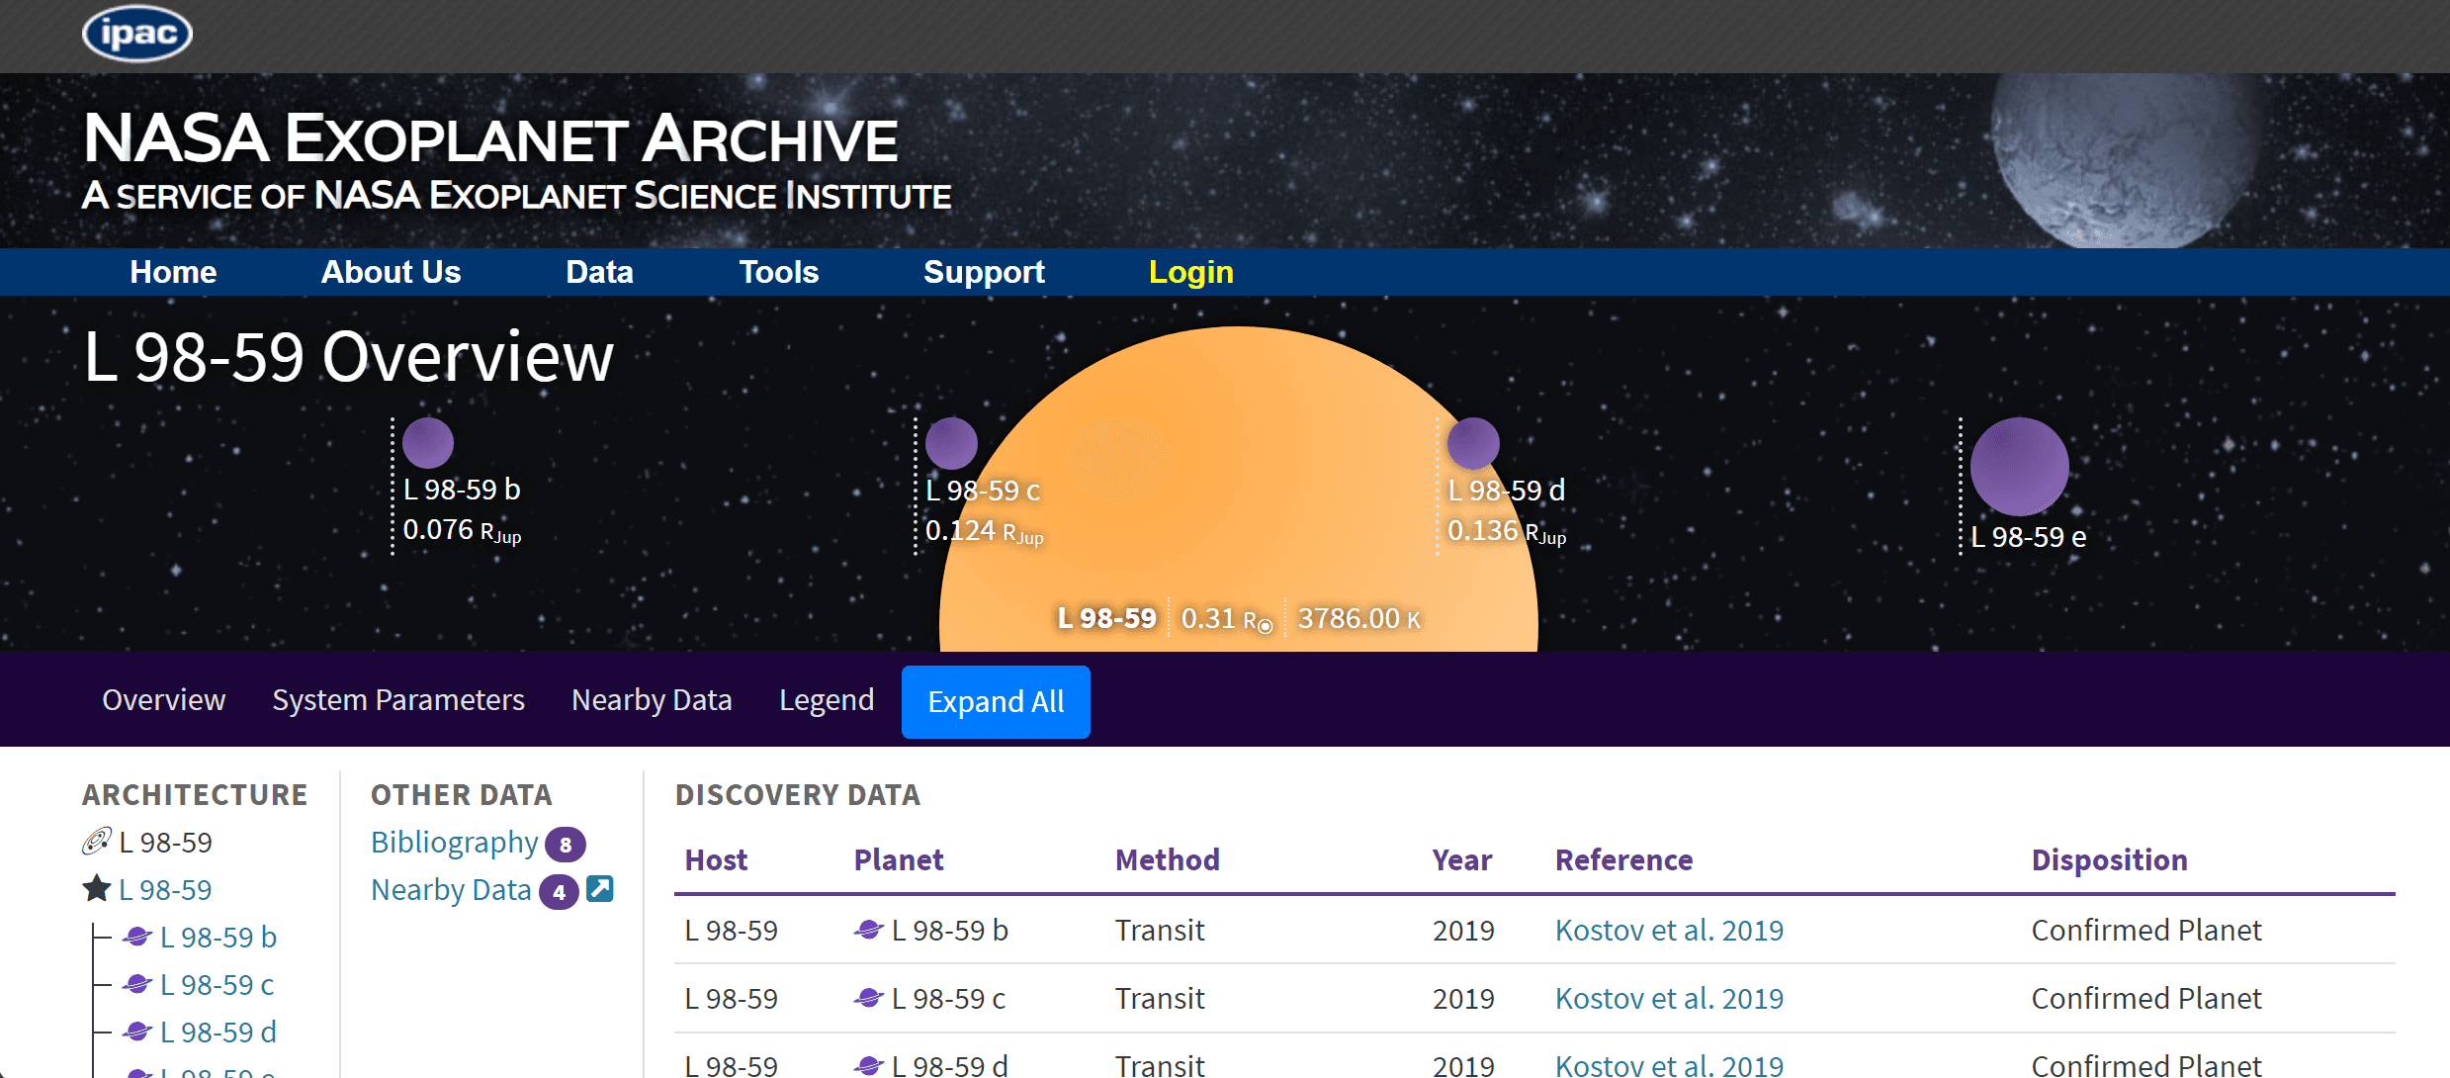Open Kostov et al. 2019 for L 98-59 c
The width and height of the screenshot is (2450, 1078).
1669,998
